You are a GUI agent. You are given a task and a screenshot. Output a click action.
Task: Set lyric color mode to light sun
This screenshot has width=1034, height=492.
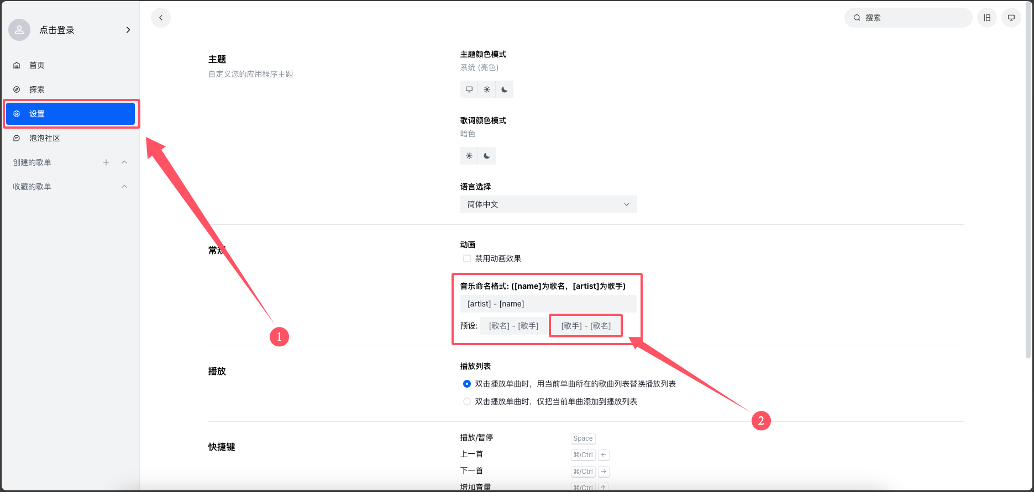point(469,156)
